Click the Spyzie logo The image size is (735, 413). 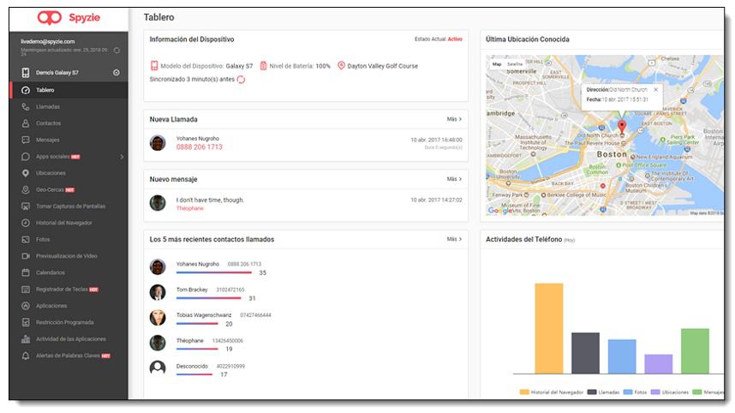(x=69, y=18)
